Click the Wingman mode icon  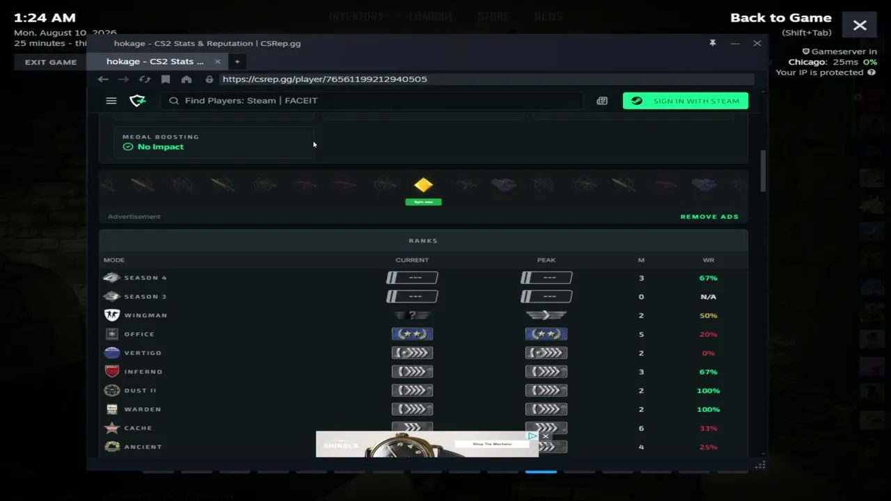111,315
